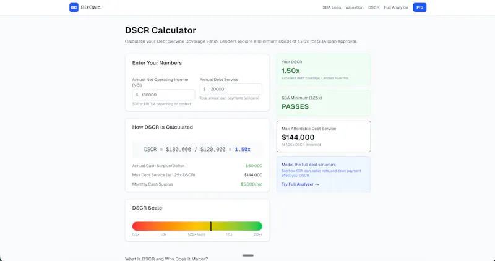Viewport: 495px width, 261px height.
Task: Click the Enter Your Numbers heading
Action: pos(157,63)
